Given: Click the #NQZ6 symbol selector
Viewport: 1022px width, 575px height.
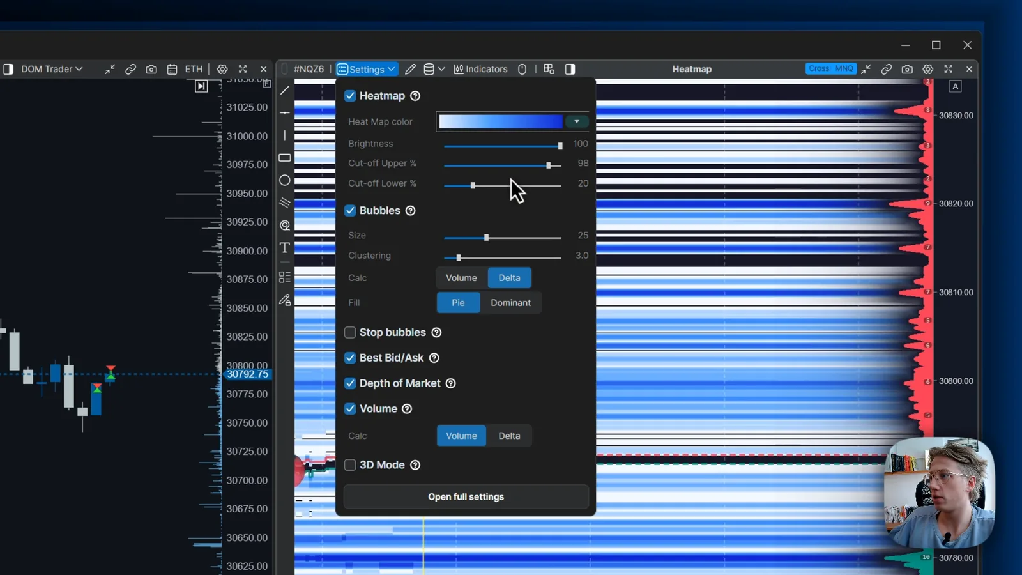Looking at the screenshot, I should [x=309, y=69].
